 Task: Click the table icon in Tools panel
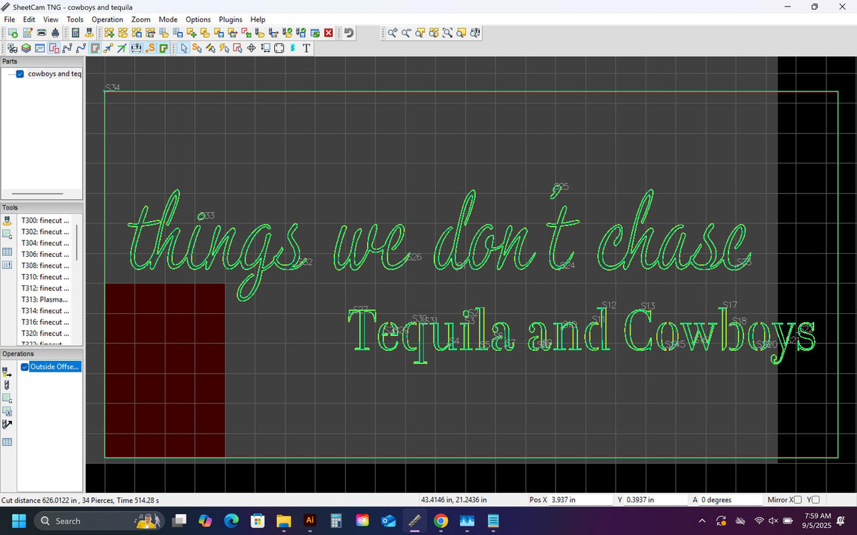[7, 251]
